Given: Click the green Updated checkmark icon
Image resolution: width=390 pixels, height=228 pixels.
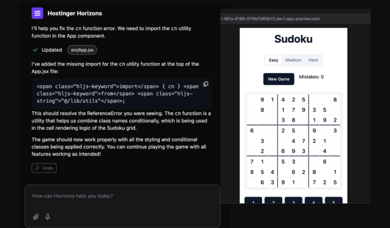Looking at the screenshot, I should coord(35,50).
